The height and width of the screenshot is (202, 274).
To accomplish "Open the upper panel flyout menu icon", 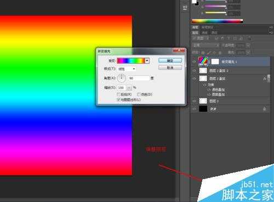I will pyautogui.click(x=270, y=27).
